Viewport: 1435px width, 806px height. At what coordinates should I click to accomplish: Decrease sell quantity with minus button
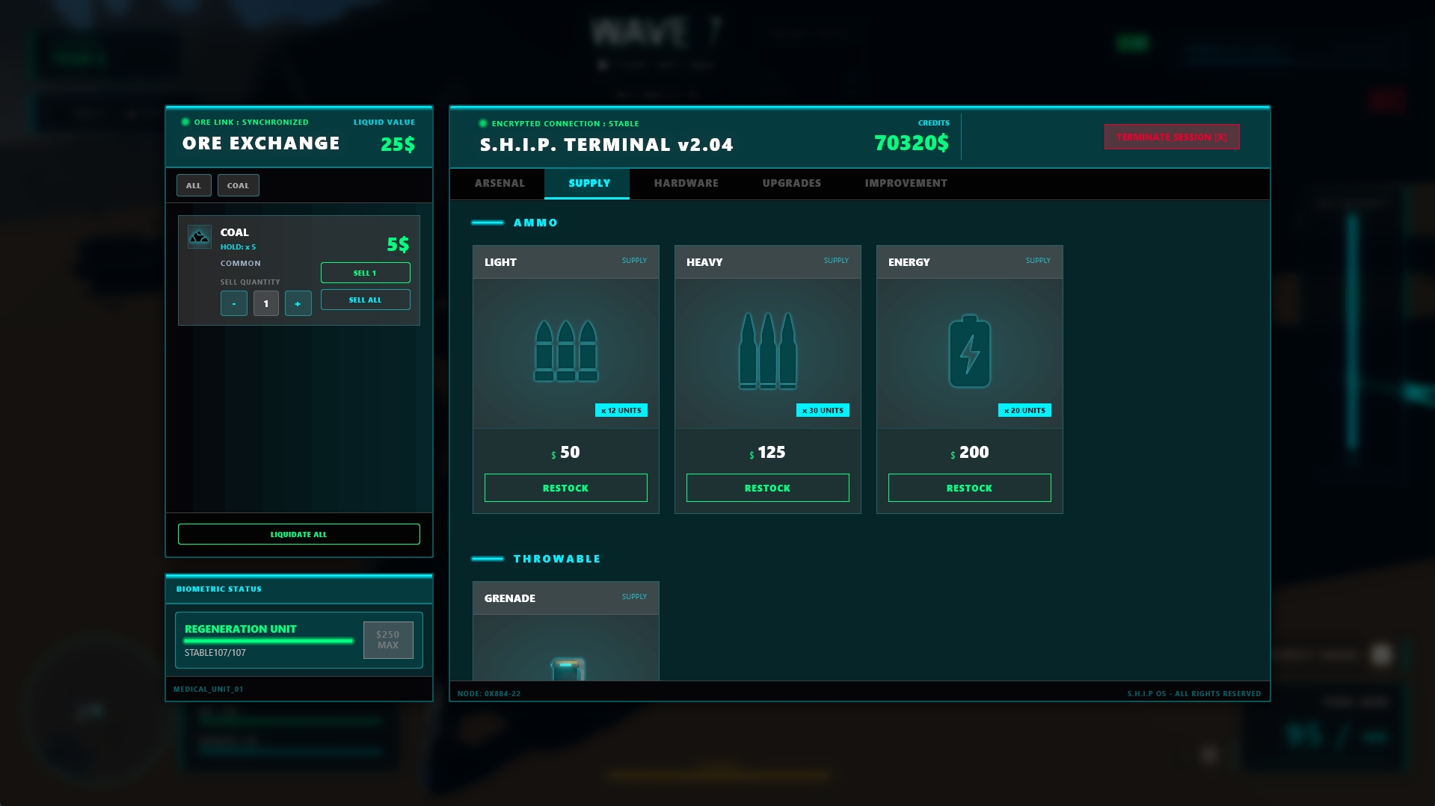(x=233, y=303)
